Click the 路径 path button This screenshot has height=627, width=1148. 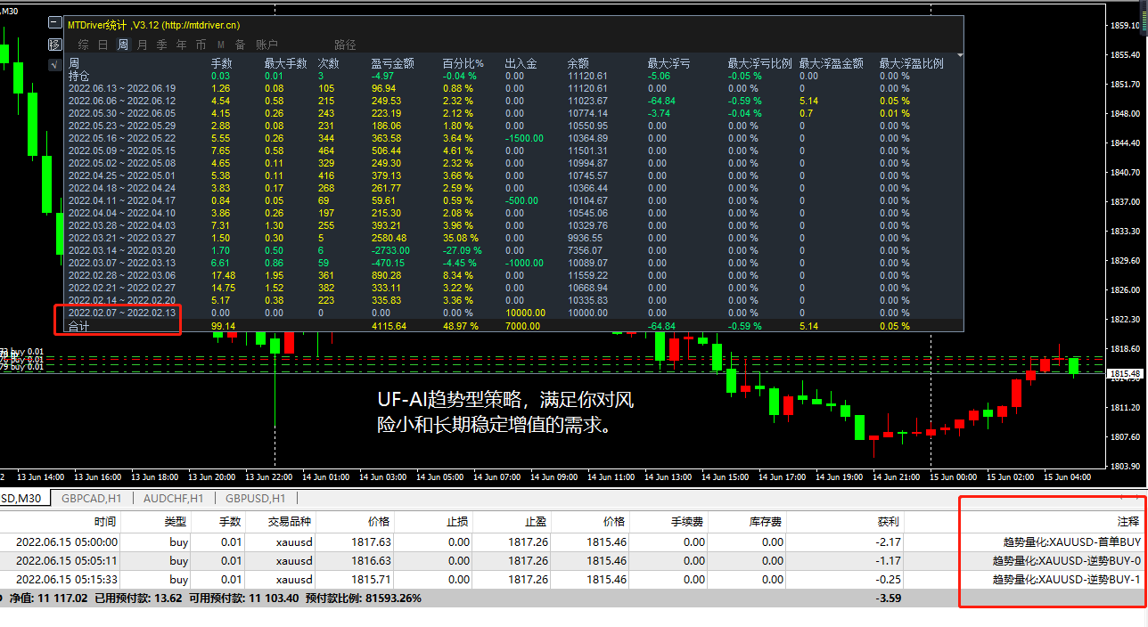(x=345, y=44)
